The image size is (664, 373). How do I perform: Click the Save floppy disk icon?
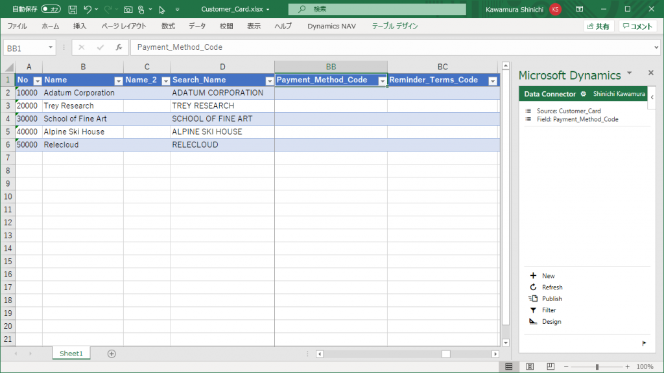(73, 9)
